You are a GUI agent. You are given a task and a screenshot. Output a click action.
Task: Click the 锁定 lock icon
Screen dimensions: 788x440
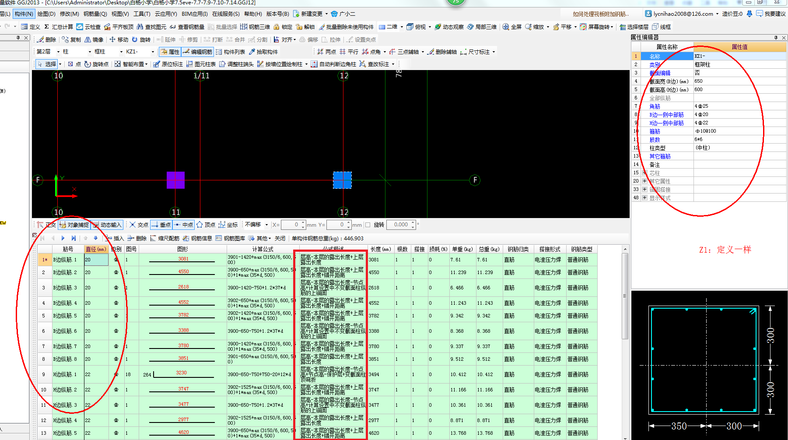(283, 27)
